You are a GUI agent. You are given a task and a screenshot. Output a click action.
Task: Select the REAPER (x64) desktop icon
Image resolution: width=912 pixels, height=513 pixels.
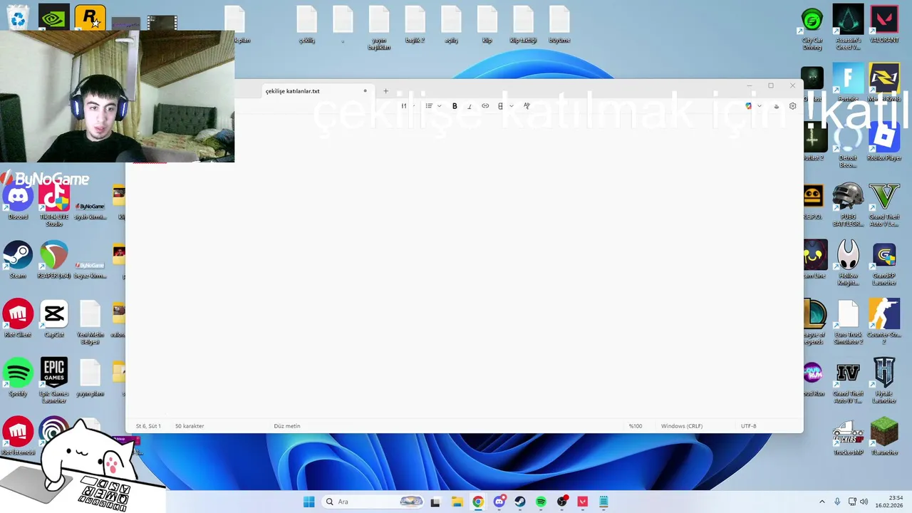[54, 260]
